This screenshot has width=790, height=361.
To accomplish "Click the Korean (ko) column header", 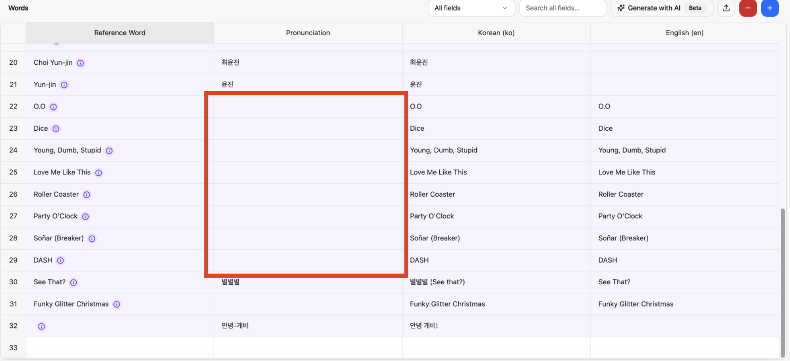I will [x=496, y=33].
